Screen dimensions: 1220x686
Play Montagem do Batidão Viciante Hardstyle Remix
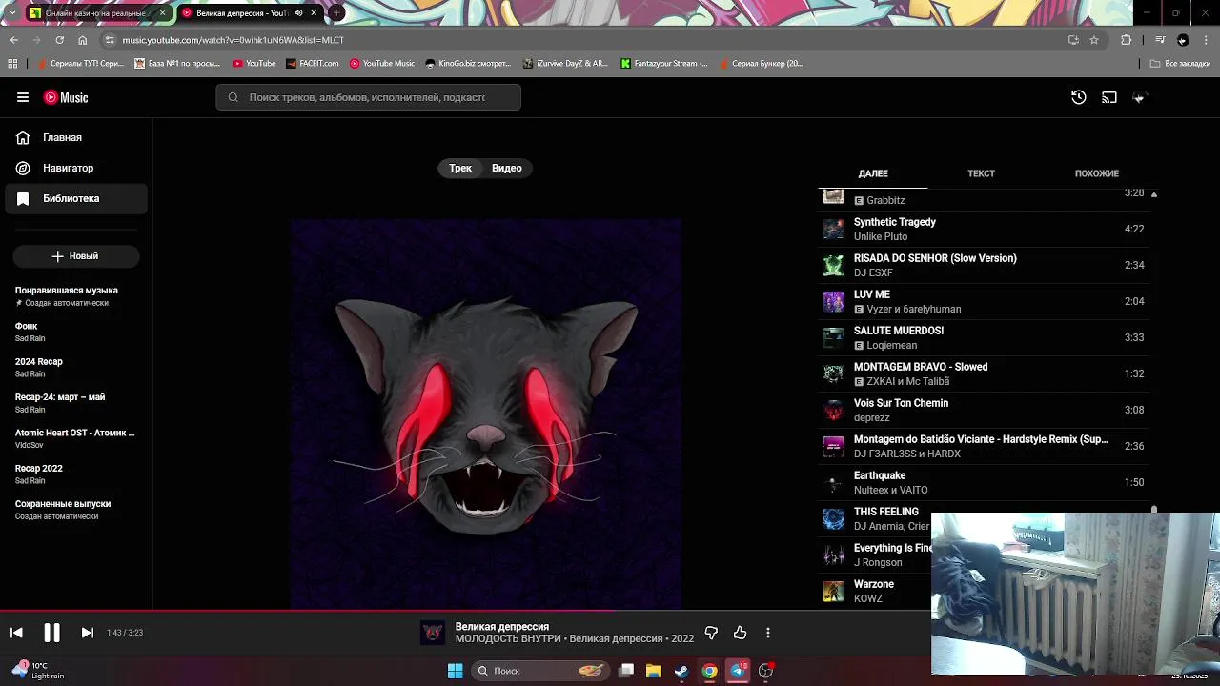pos(984,446)
